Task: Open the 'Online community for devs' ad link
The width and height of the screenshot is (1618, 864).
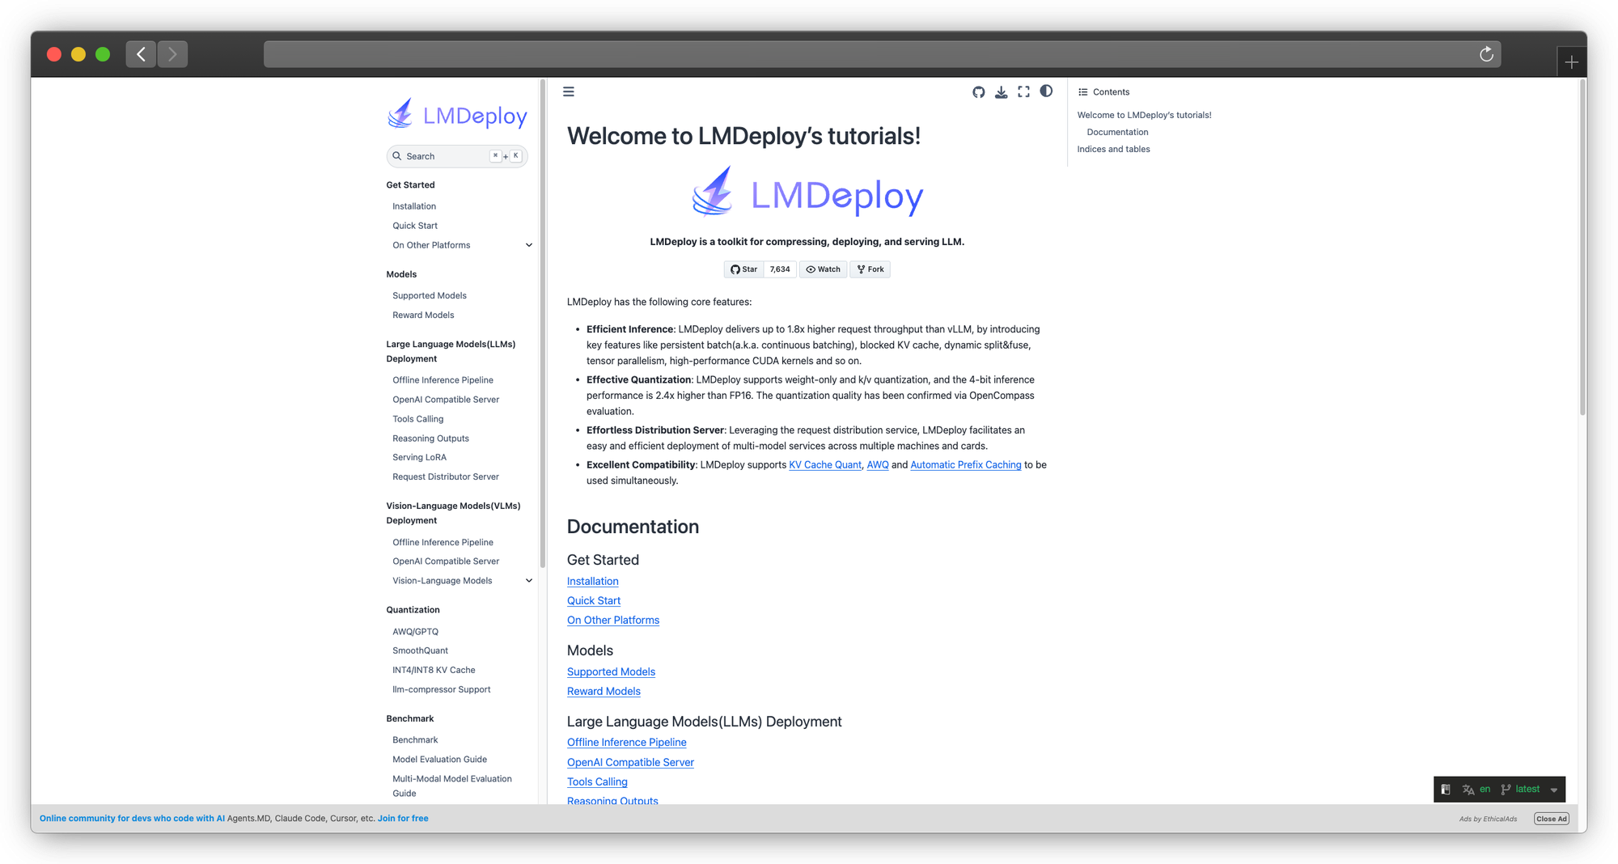Action: [x=132, y=819]
